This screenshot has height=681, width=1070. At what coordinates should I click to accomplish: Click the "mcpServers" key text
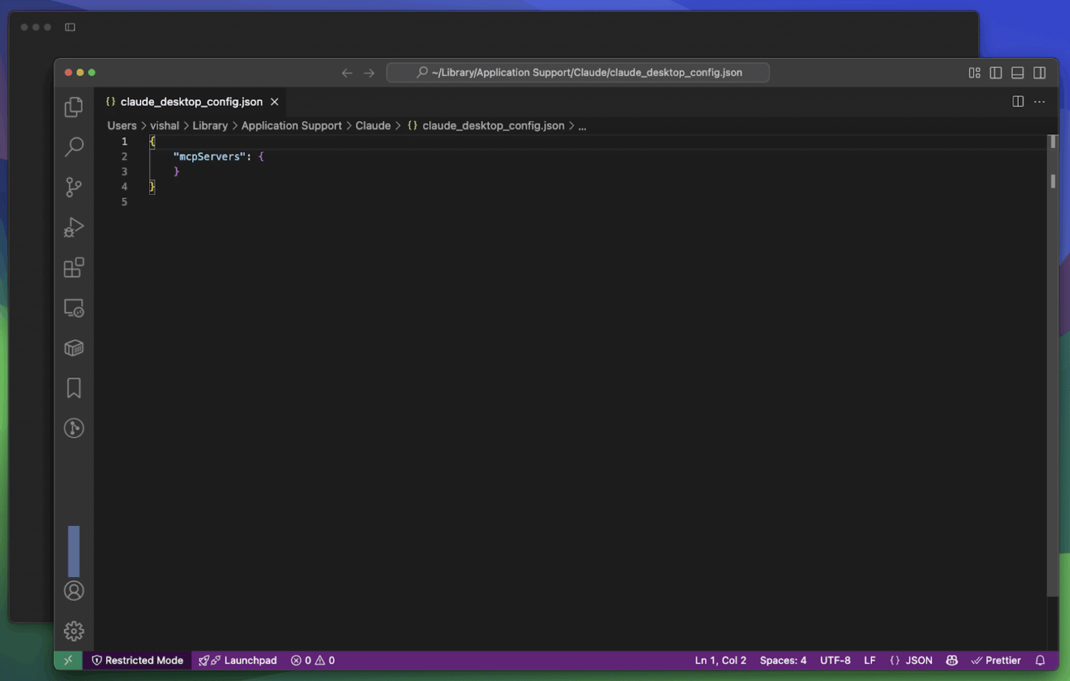point(209,156)
